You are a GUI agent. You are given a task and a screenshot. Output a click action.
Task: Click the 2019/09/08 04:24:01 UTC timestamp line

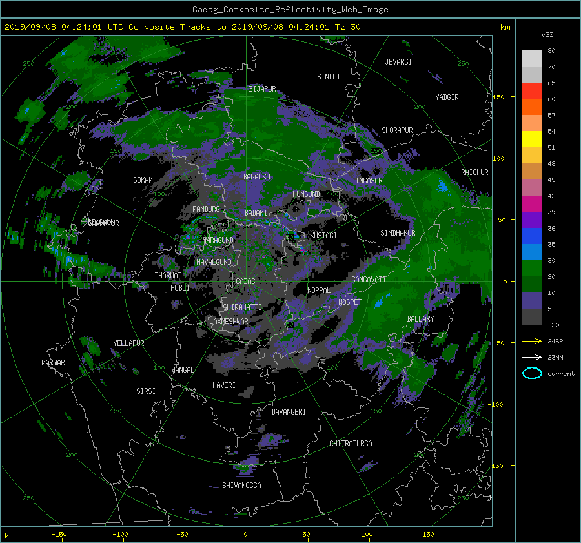[182, 27]
